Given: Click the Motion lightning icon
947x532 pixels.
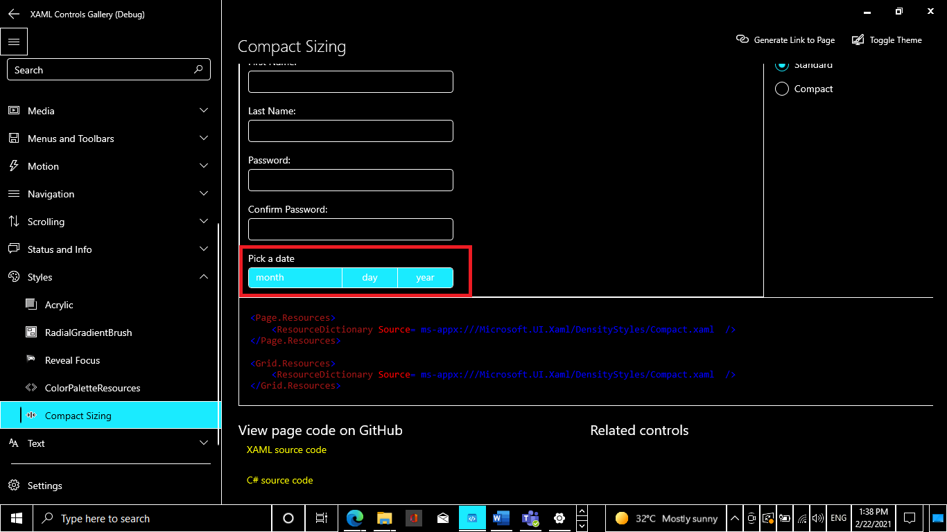Looking at the screenshot, I should tap(14, 166).
